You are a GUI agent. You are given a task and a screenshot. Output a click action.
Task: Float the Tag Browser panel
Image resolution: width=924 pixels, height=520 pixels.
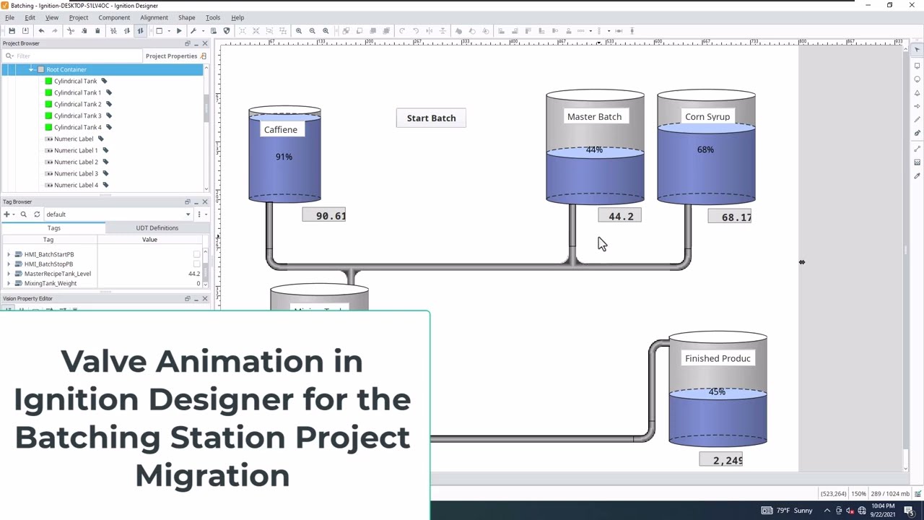click(187, 201)
